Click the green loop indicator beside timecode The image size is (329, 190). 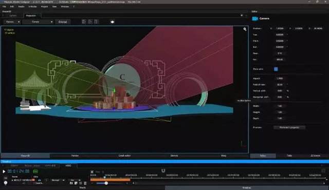tap(35, 172)
